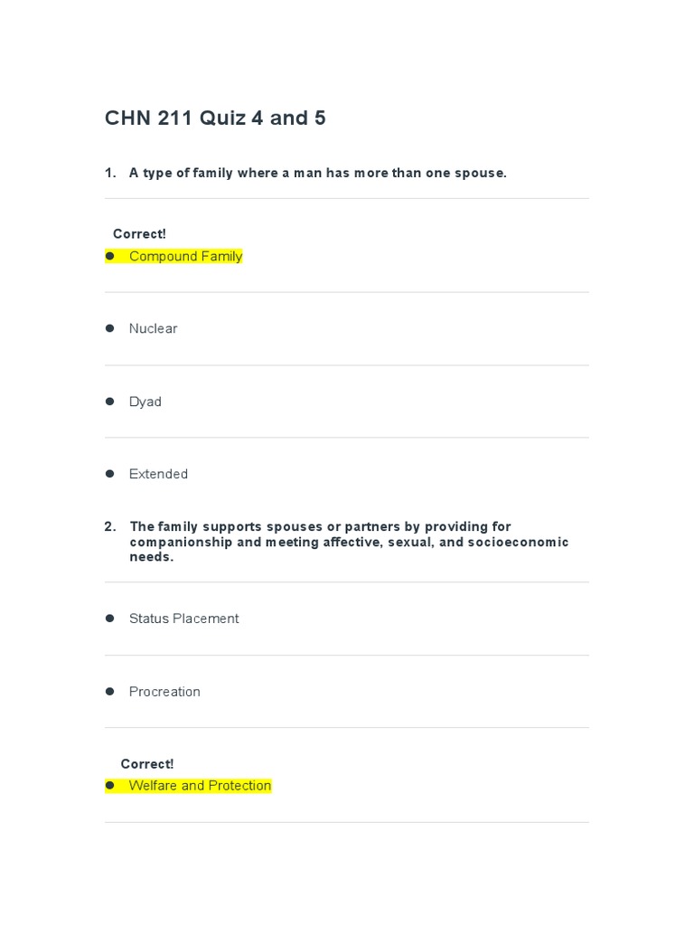Click the Dyad answer text
Screen dimensions: 694x926
point(145,402)
